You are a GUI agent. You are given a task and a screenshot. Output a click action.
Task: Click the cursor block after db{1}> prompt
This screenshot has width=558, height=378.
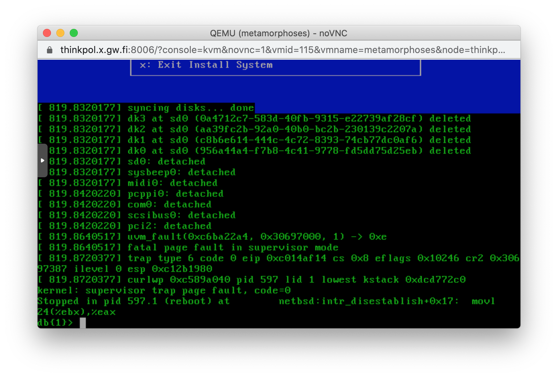83,323
